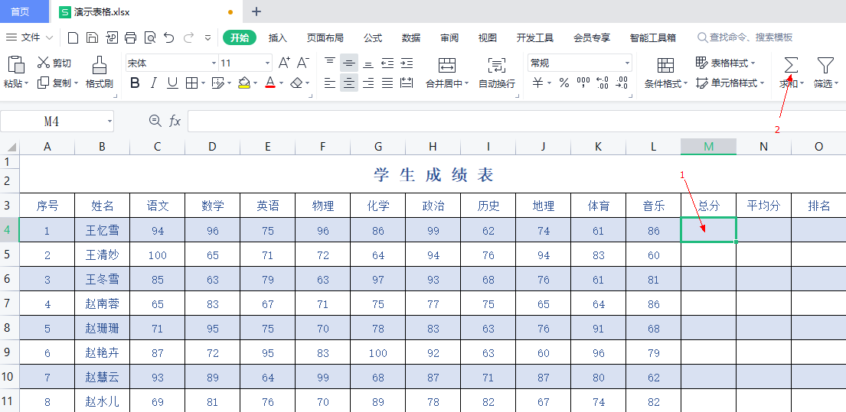Image resolution: width=846 pixels, height=412 pixels.
Task: Apply the yellow fill color
Action: tap(244, 83)
